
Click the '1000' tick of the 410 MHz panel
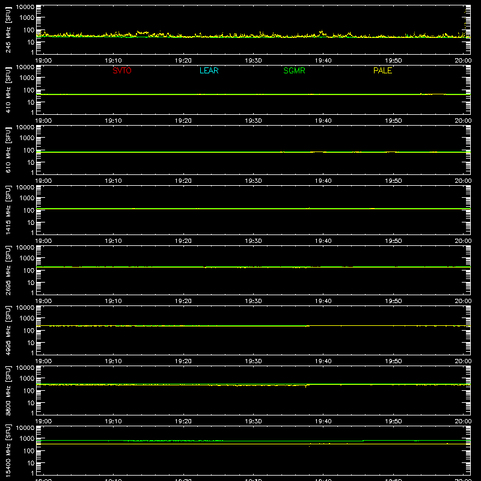(27, 78)
